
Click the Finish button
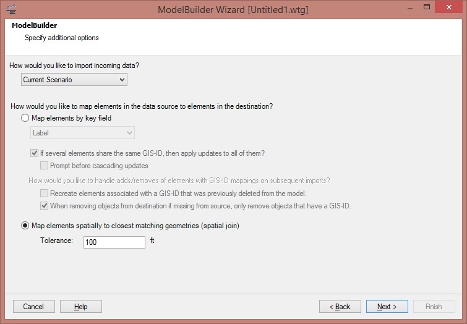(434, 307)
